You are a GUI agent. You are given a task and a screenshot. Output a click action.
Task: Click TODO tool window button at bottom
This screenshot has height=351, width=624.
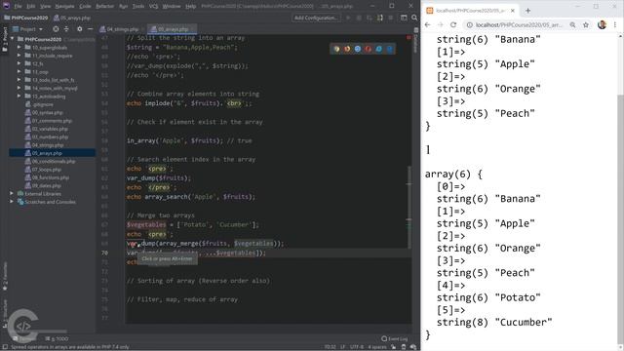57,338
